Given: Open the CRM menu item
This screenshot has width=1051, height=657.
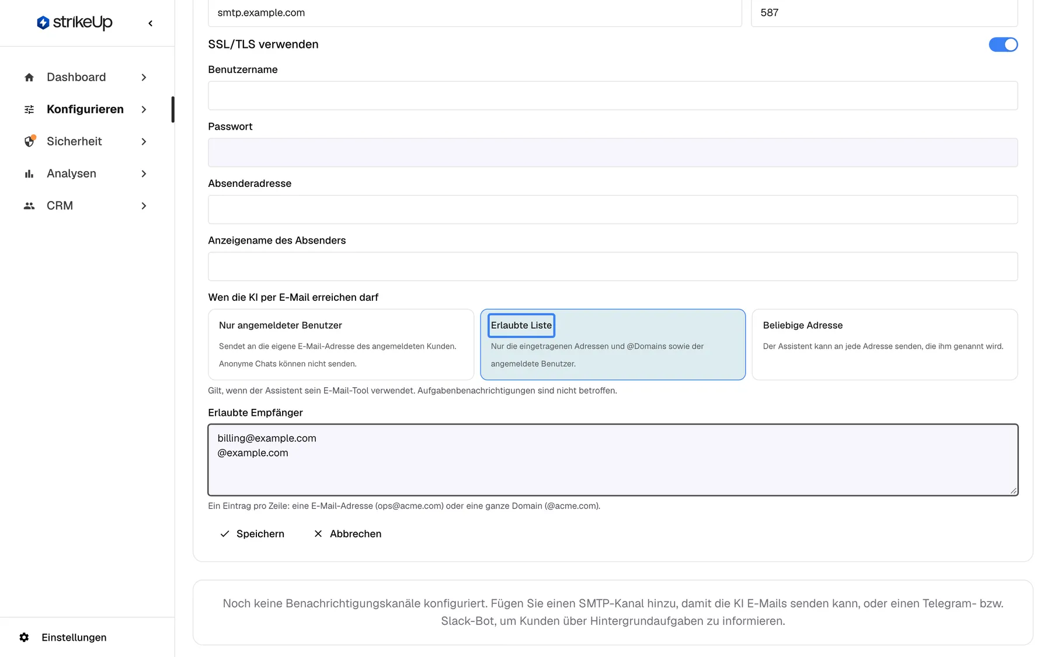Looking at the screenshot, I should point(86,206).
